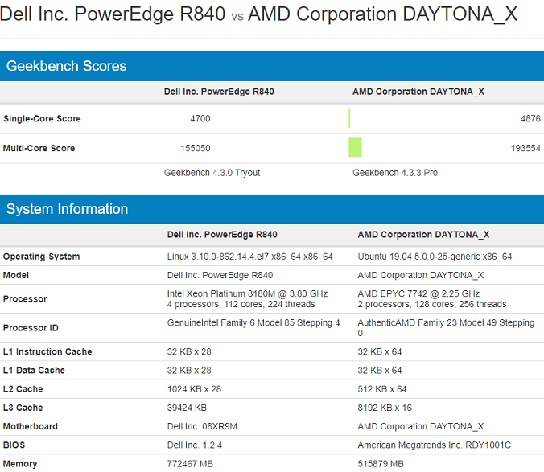Select the Single-Core Score label

click(42, 118)
